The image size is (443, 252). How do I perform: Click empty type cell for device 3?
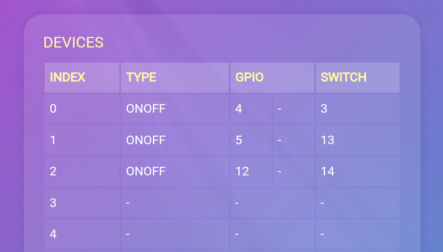tap(174, 202)
